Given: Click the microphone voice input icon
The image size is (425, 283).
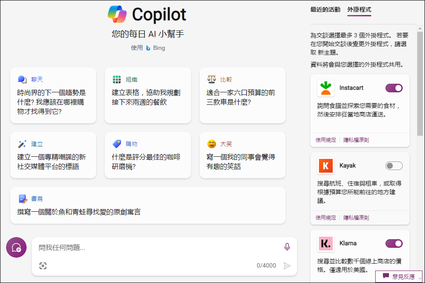Looking at the screenshot, I should point(287,247).
